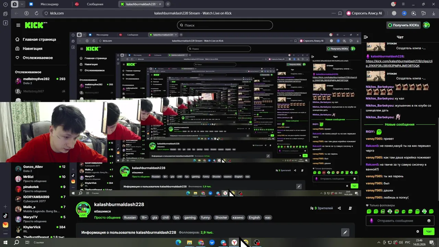Collapse the chat panel with arrow icon
Viewport: 439px width, 247px height.
tap(366, 37)
